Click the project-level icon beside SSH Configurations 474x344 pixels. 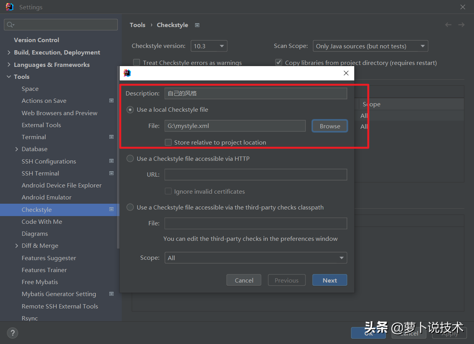112,161
